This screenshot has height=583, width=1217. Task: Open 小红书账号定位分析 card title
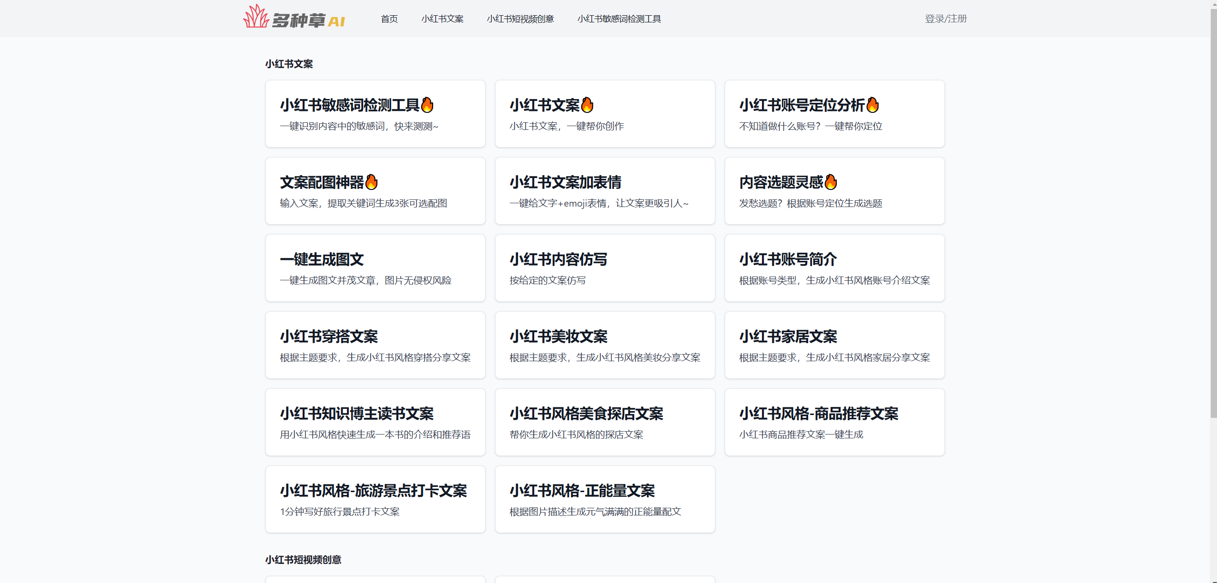(802, 105)
